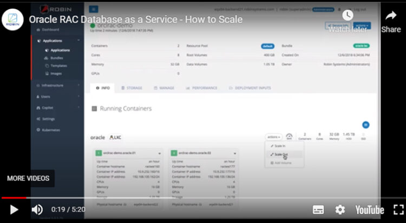Switch to the PERFORMANCE tab
Image resolution: width=406 pixels, height=223 pixels.
(x=201, y=88)
